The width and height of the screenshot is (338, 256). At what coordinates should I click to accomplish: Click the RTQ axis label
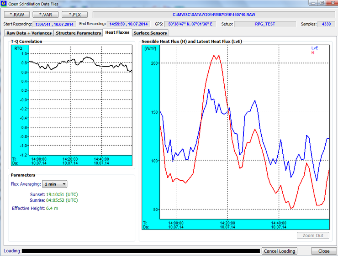click(x=18, y=48)
